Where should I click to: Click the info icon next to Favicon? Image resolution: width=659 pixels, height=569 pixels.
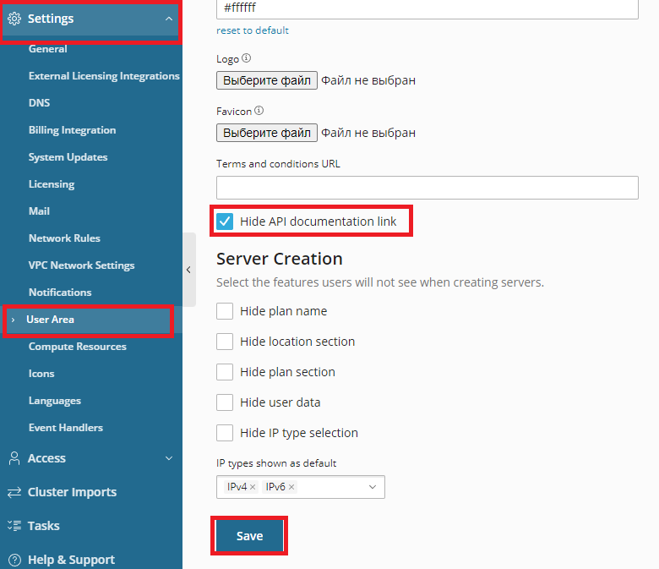pyautogui.click(x=259, y=111)
